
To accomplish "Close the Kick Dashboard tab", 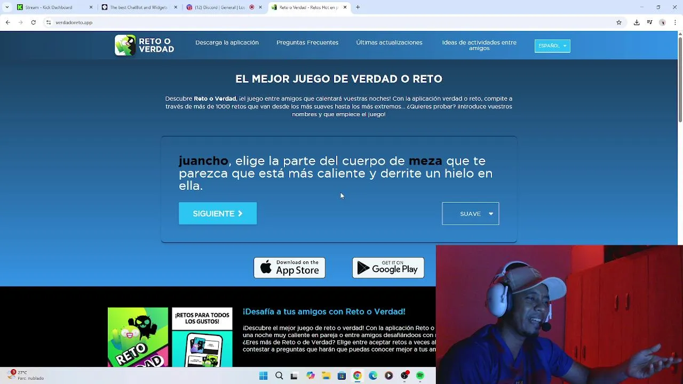I will (91, 7).
